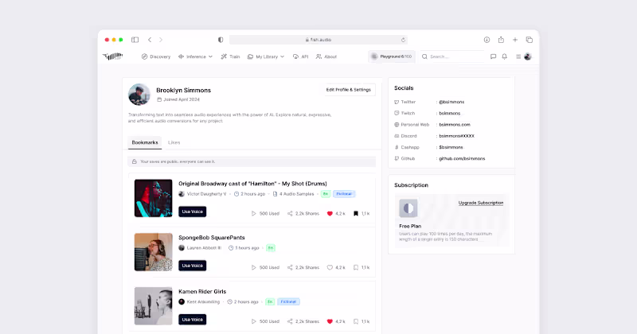Image resolution: width=637 pixels, height=334 pixels.
Task: Open the browser downloads icon
Action: point(487,40)
